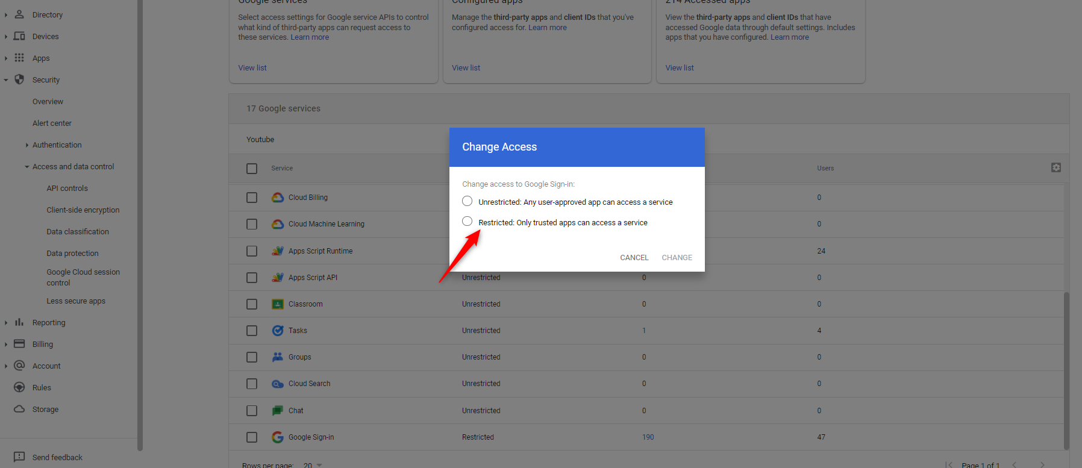Viewport: 1082px width, 468px height.
Task: Open the rows per page dropdown
Action: 313,465
